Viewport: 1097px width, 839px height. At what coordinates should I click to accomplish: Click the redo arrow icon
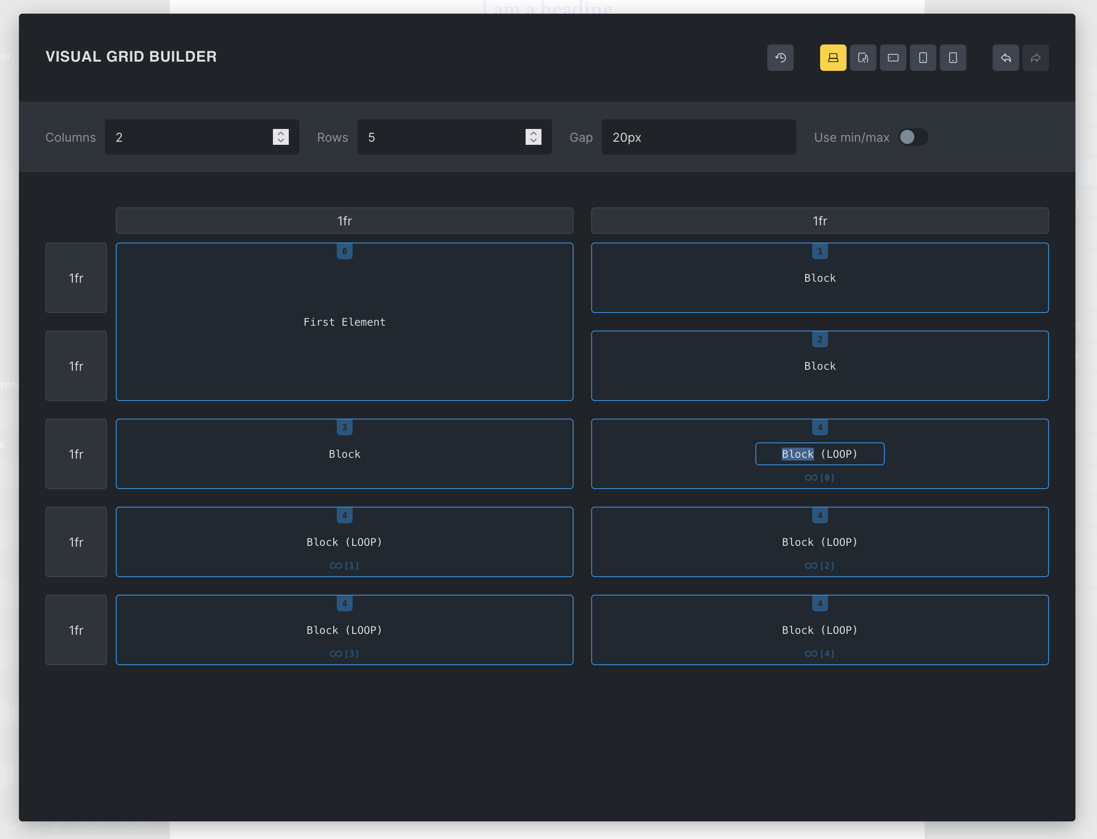pyautogui.click(x=1035, y=57)
